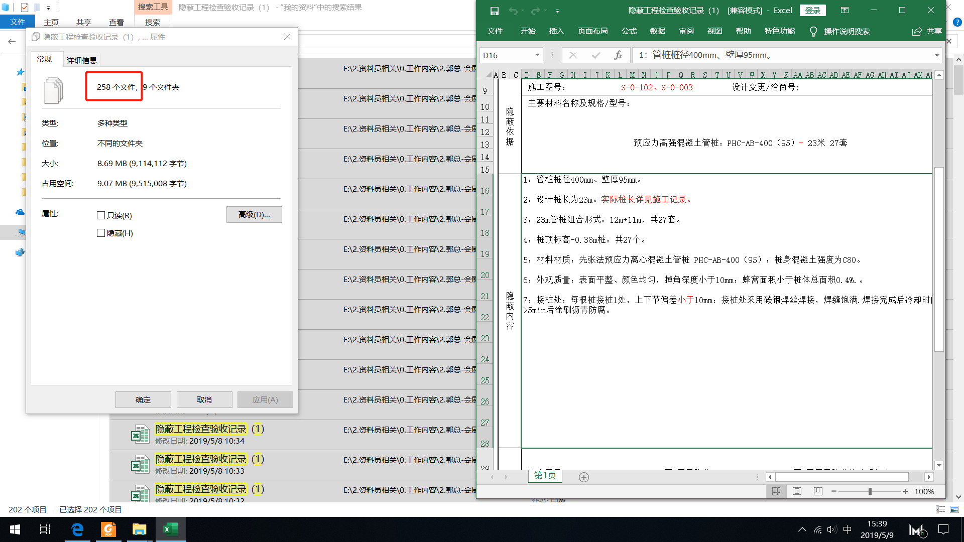Viewport: 964px width, 542px height.
Task: Click the 高级(D)... button
Action: coord(254,215)
